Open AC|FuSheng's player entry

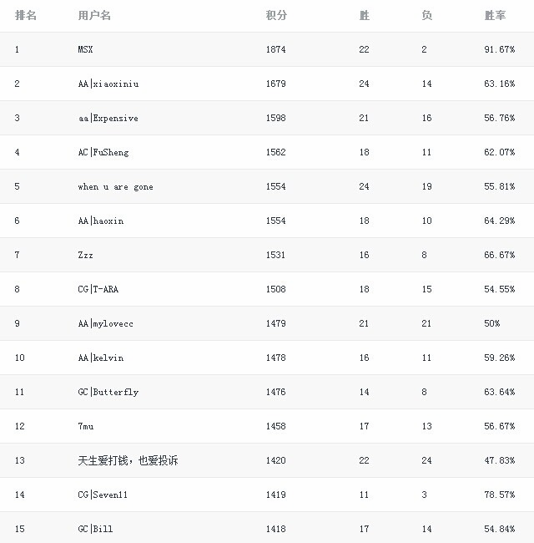pyautogui.click(x=103, y=153)
